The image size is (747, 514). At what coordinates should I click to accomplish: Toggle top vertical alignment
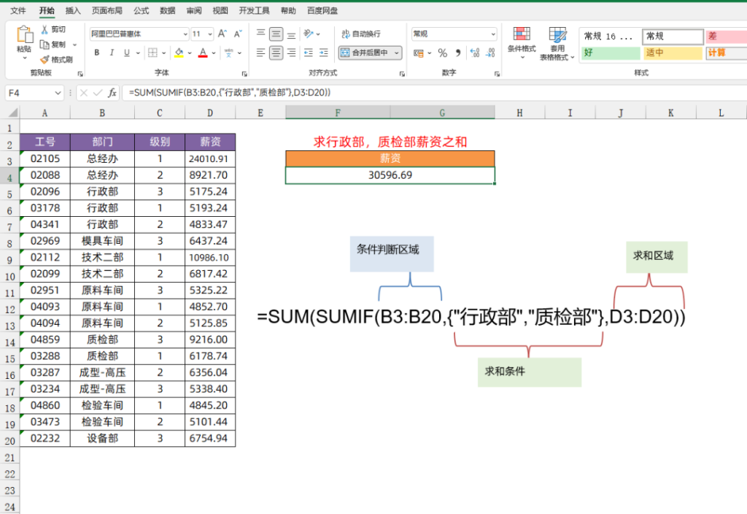(260, 34)
